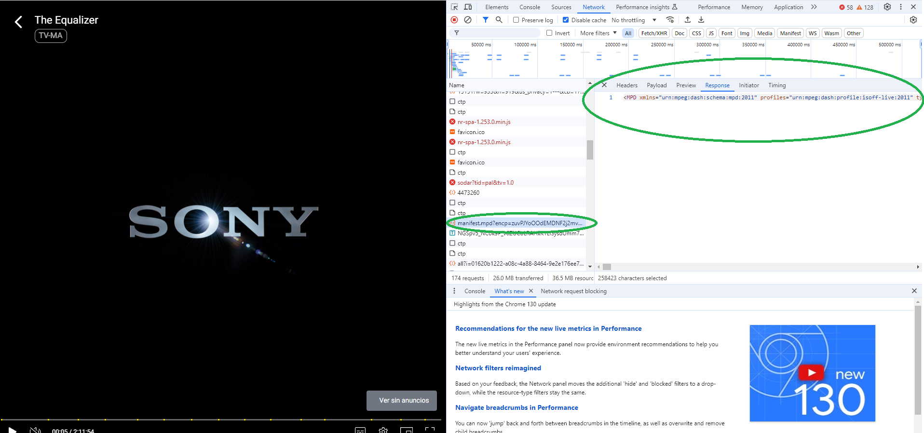Open the Elements tab
This screenshot has width=924, height=433.
[x=497, y=7]
